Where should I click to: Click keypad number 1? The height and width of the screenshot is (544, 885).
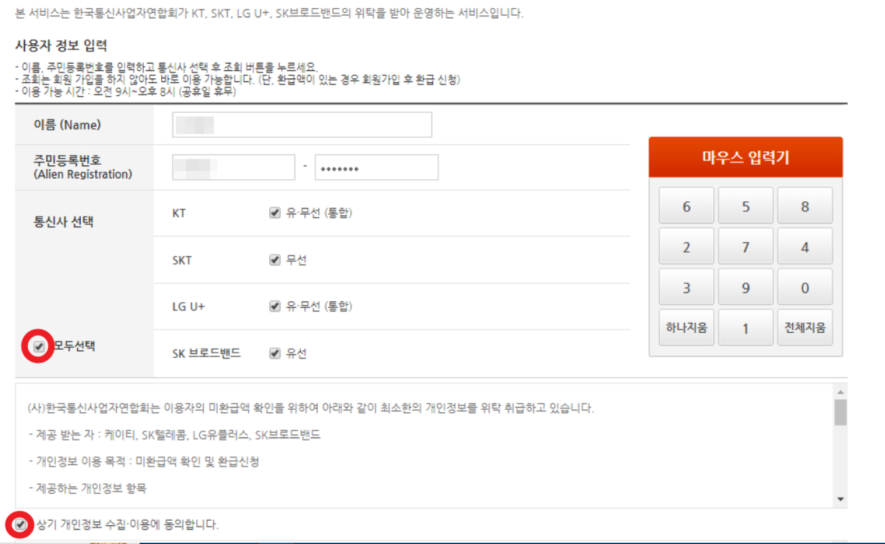click(x=746, y=328)
